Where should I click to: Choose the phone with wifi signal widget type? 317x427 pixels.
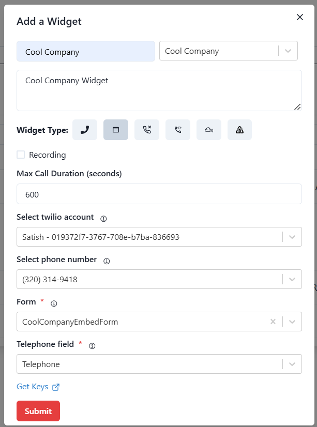pyautogui.click(x=178, y=130)
